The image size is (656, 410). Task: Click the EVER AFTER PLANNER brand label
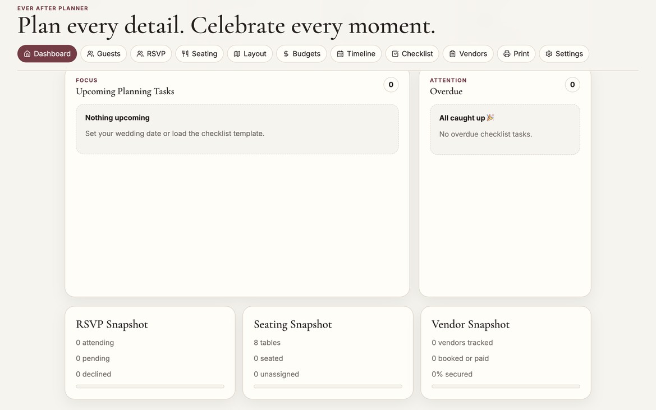[53, 8]
